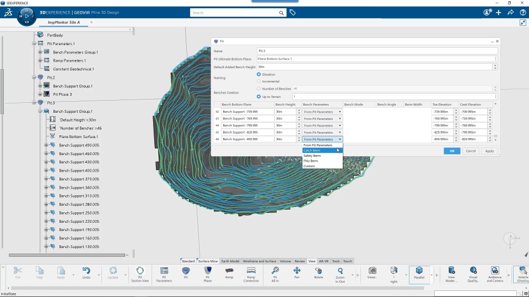Click Default Added Bench Height field
The image size is (529, 297).
(375, 67)
